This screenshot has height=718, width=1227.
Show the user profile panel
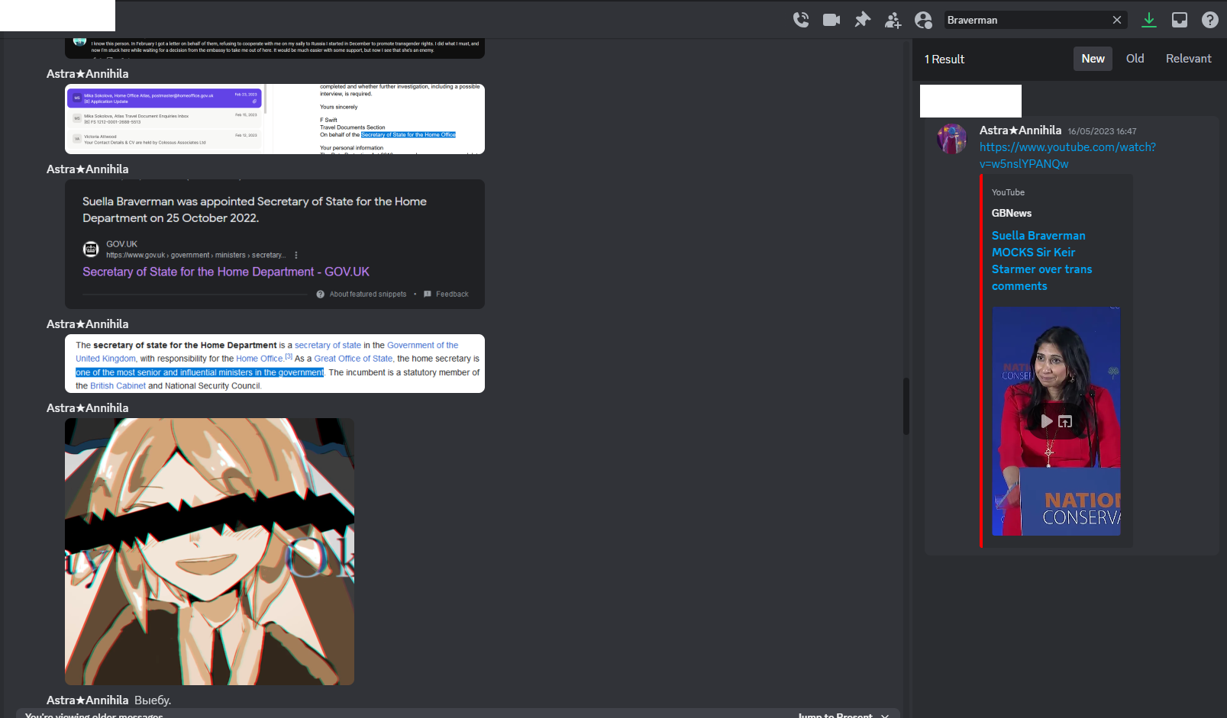(923, 20)
